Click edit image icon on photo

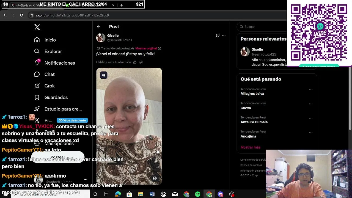click(155, 178)
